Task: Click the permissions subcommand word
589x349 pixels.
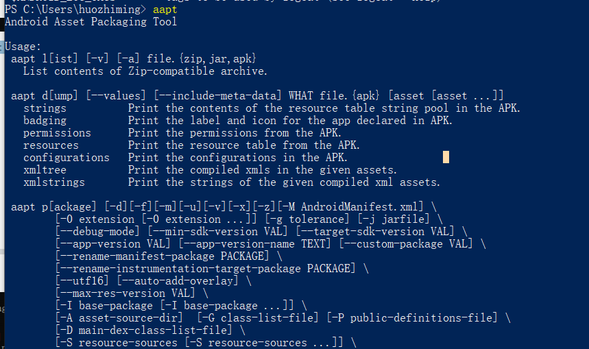Action: click(x=57, y=133)
